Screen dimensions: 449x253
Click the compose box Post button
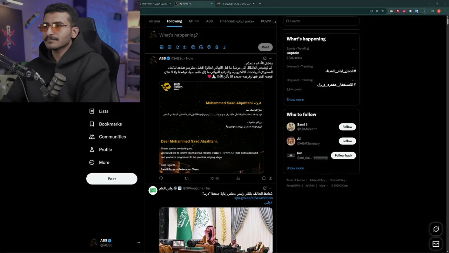265,47
